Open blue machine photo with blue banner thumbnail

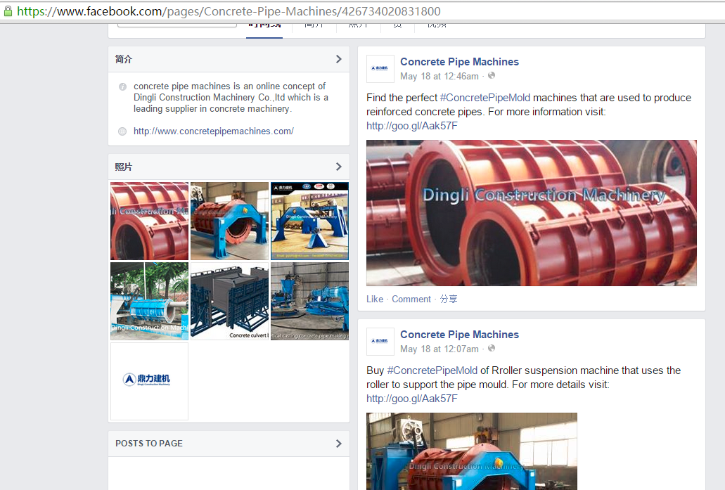[310, 221]
